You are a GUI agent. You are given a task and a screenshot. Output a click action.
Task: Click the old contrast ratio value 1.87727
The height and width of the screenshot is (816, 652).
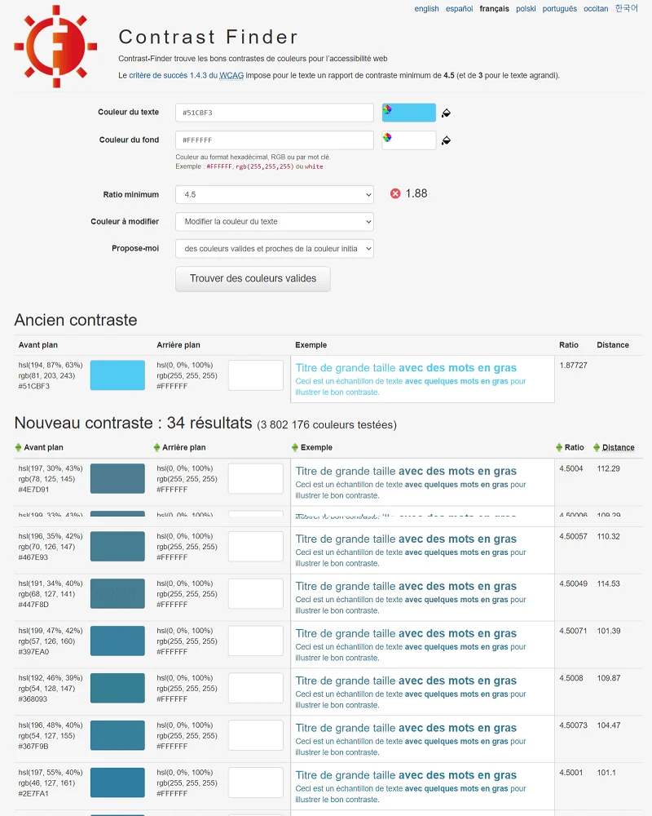click(573, 366)
